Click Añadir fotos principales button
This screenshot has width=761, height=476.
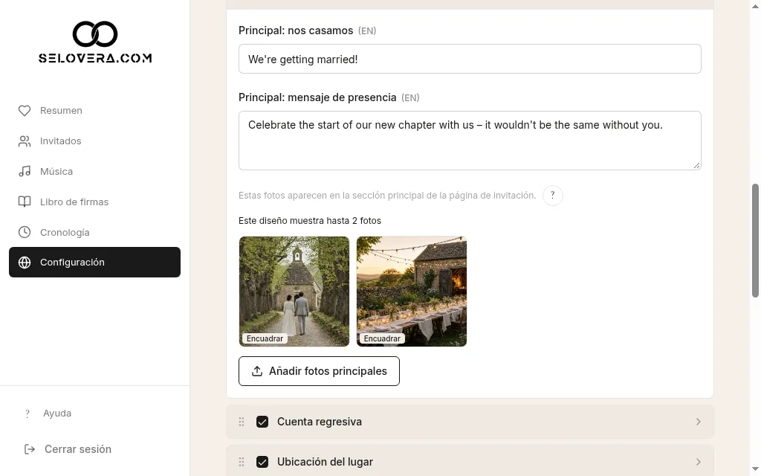pos(319,371)
